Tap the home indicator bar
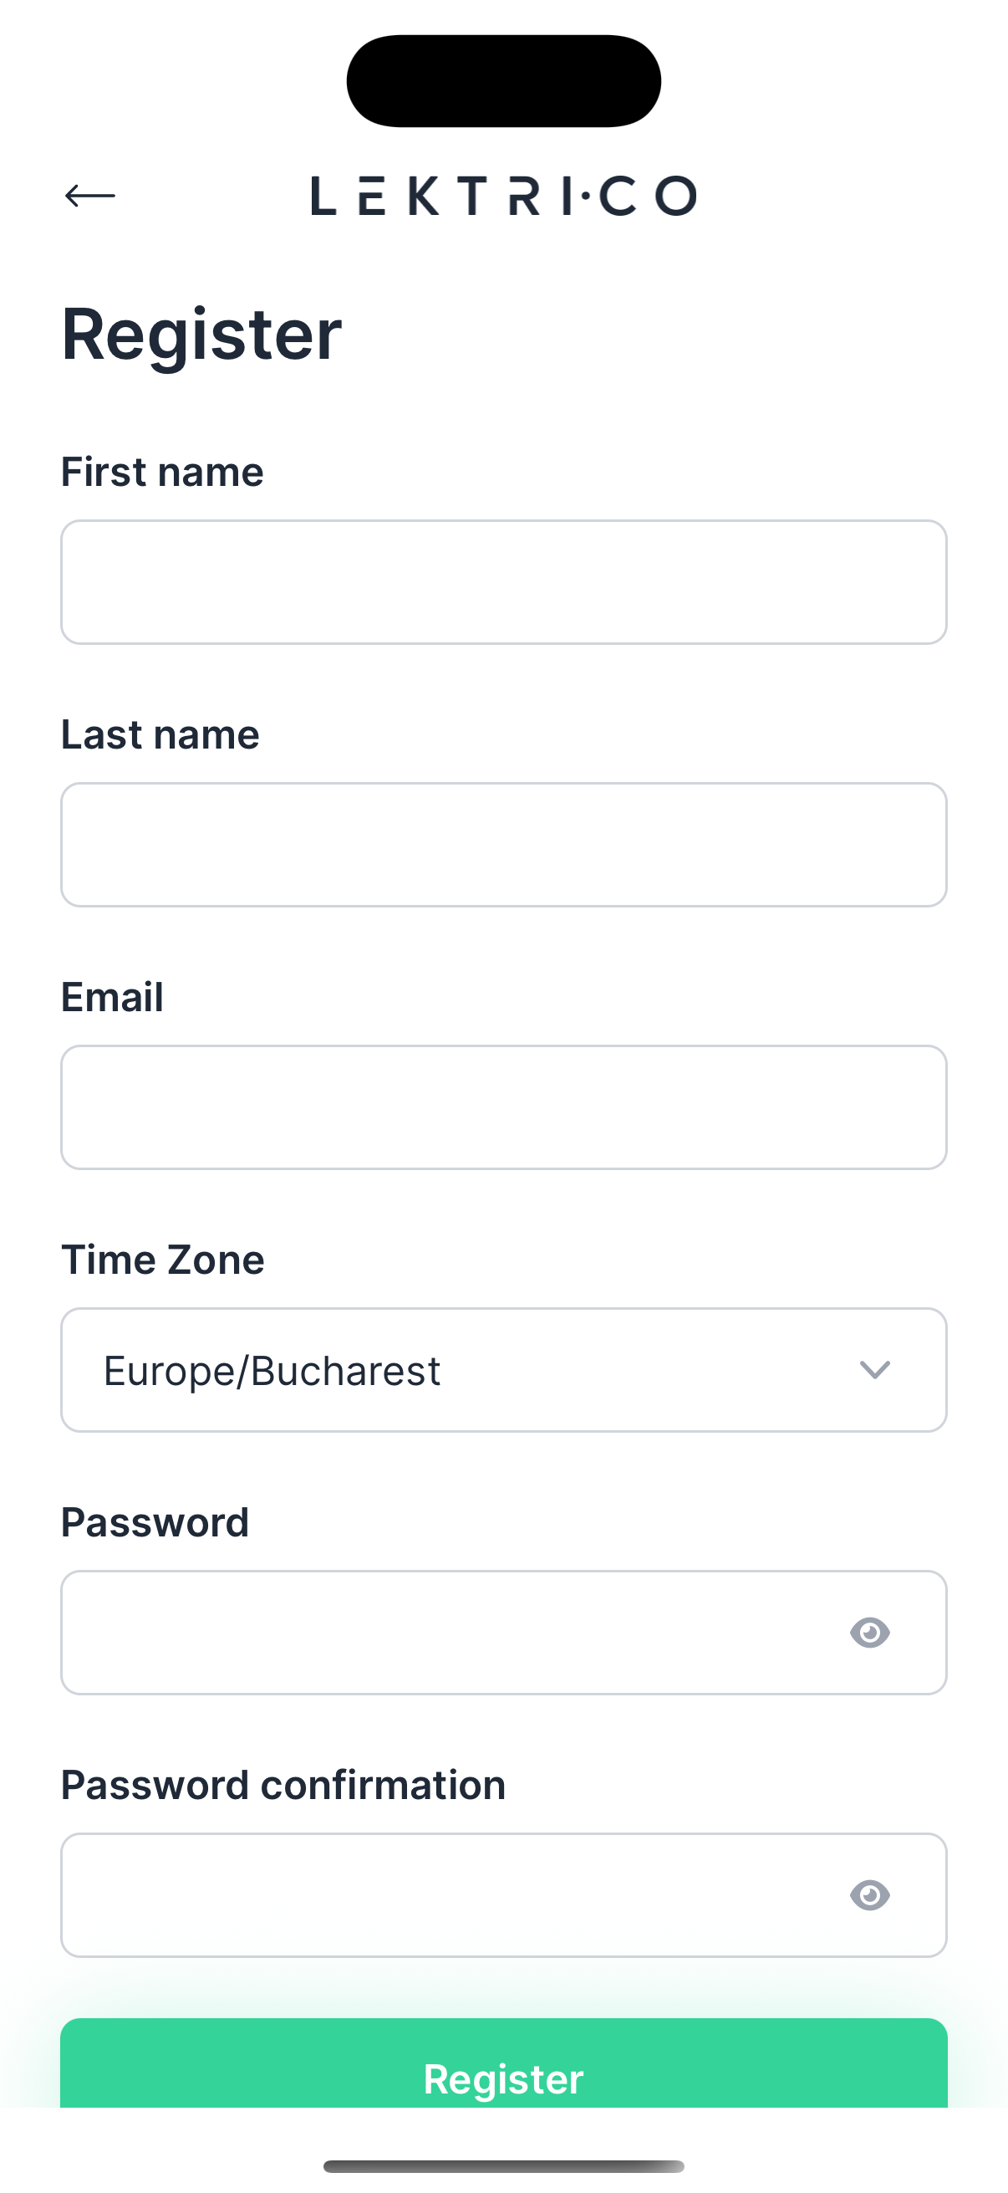 click(503, 2165)
